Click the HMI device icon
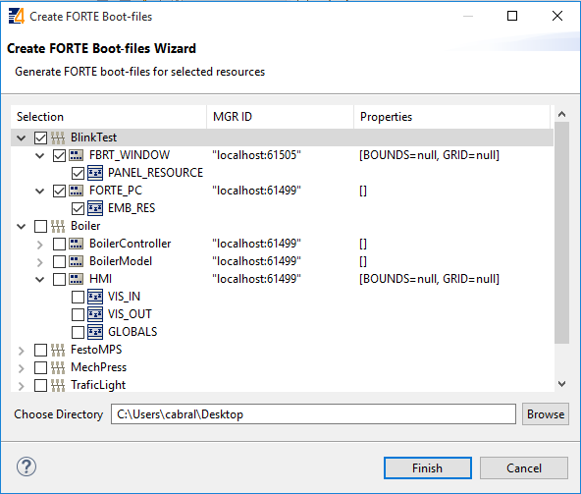The image size is (581, 494). pyautogui.click(x=77, y=279)
